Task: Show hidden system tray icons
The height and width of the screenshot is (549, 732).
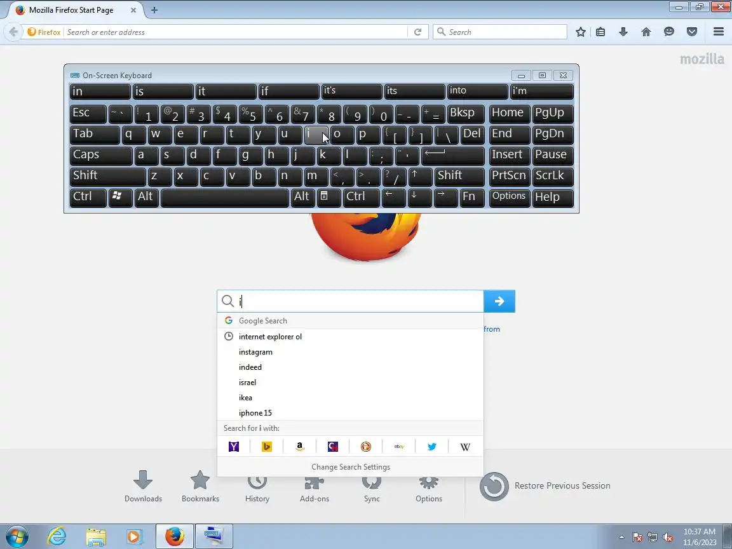Action: [621, 538]
